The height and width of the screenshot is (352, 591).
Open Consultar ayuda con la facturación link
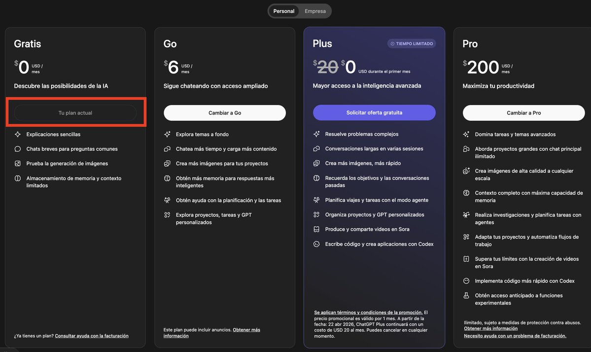point(92,336)
